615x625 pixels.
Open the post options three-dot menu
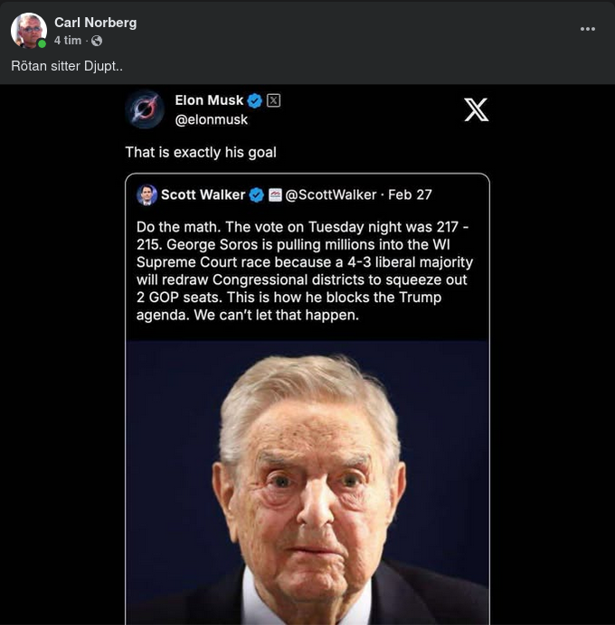coord(588,29)
